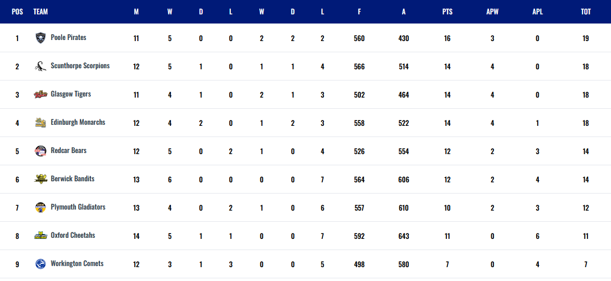
Task: Click the POS column header
Action: point(18,12)
